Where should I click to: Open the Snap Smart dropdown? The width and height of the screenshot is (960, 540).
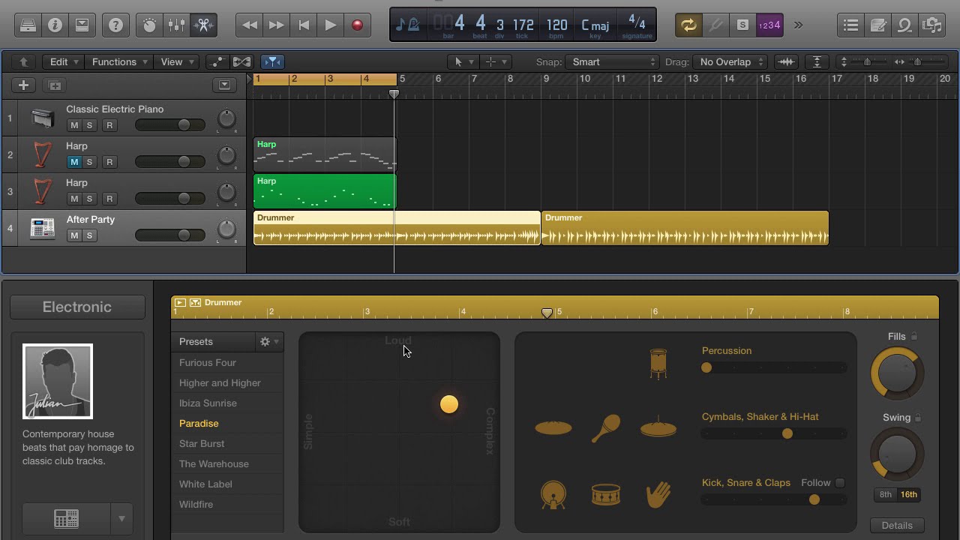tap(613, 61)
